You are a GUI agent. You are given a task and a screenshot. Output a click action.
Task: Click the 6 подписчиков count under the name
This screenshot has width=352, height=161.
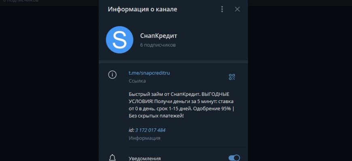coord(158,45)
